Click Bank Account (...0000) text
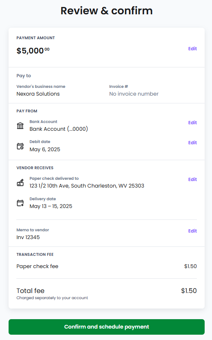 point(58,129)
